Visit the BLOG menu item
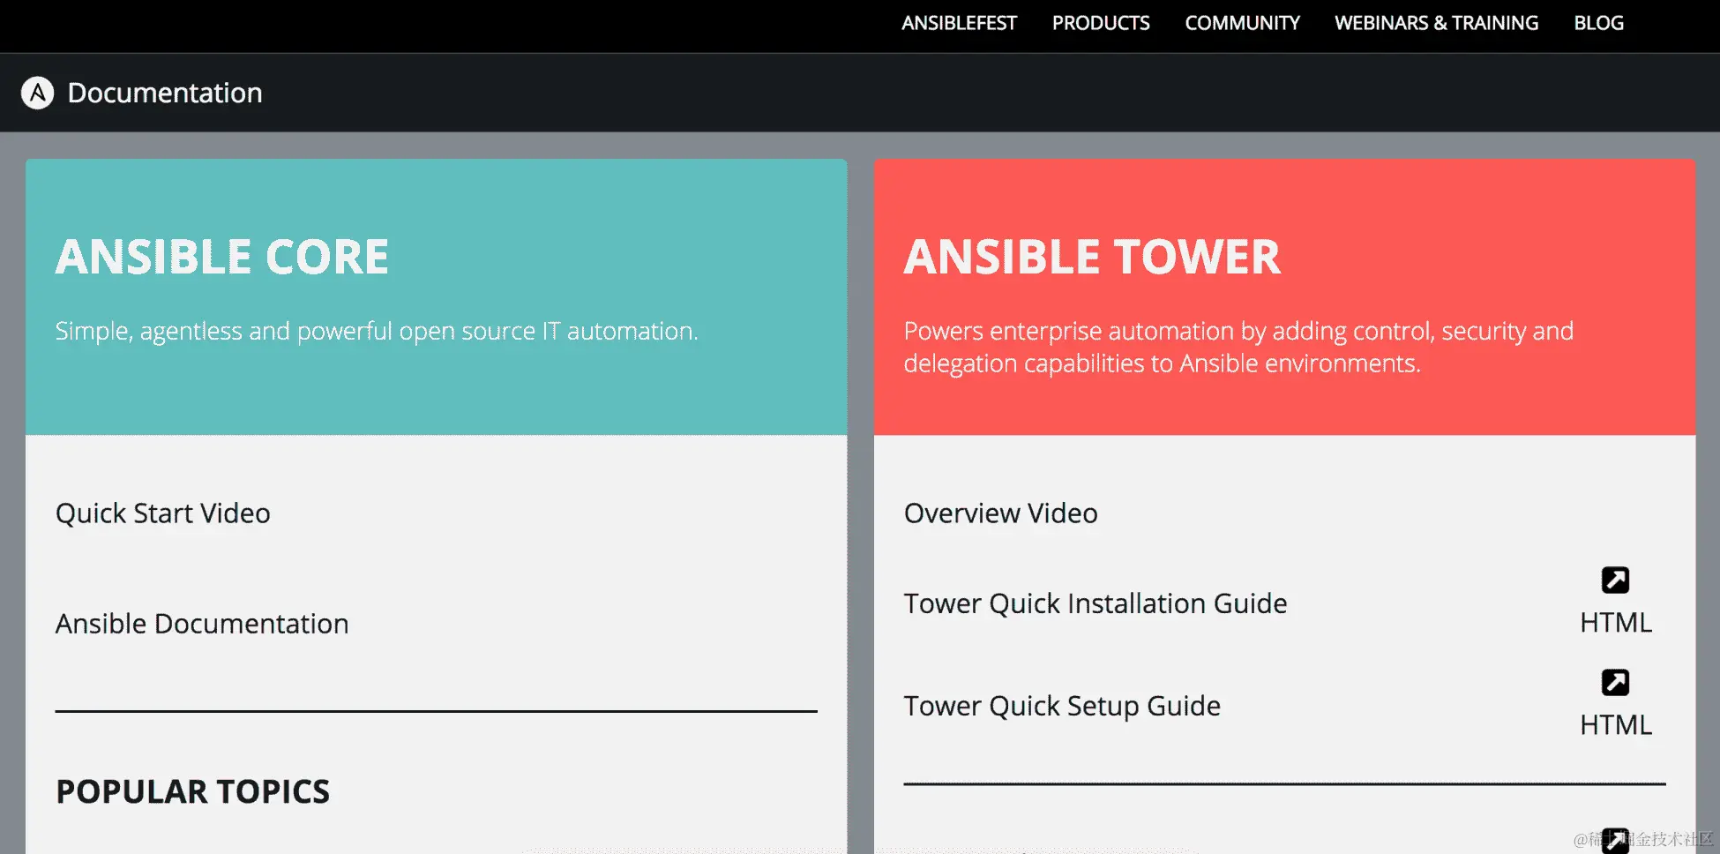Screen dimensions: 1720x854 click(x=1598, y=23)
